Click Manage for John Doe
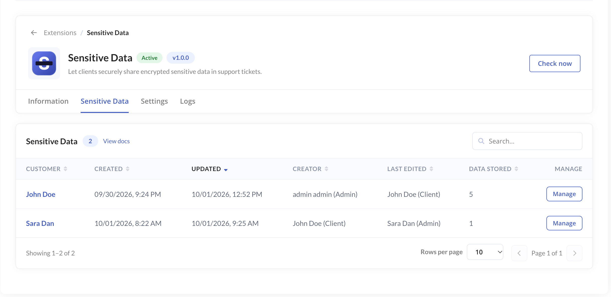Viewport: 611px width, 297px height. point(564,194)
